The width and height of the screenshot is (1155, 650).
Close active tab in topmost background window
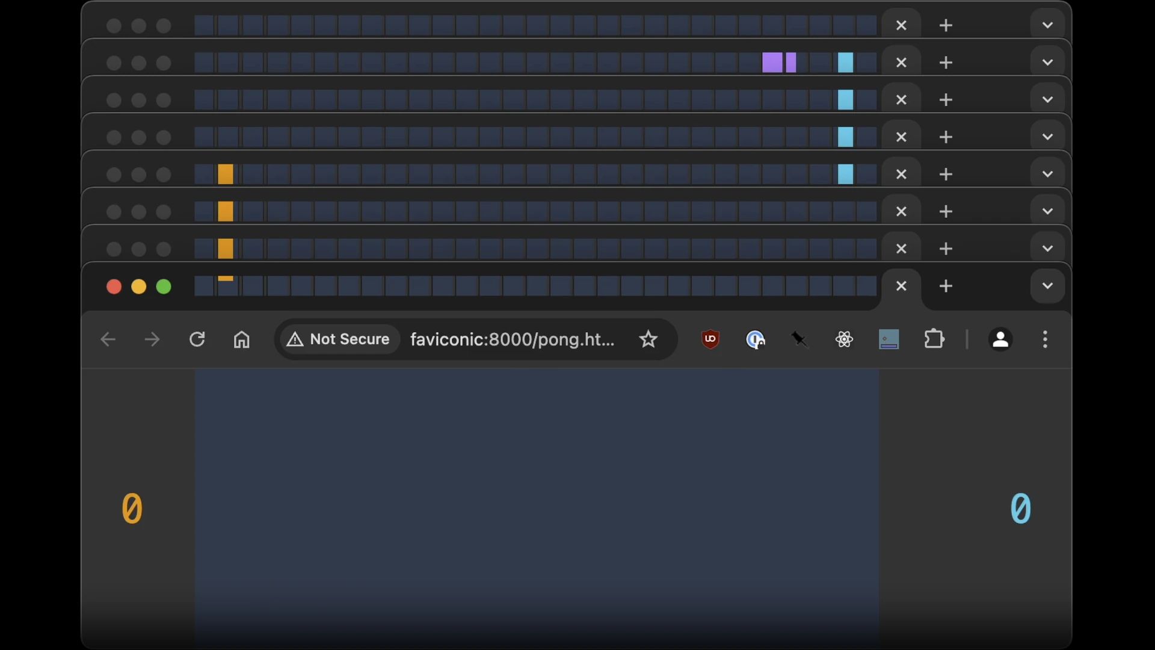(901, 25)
